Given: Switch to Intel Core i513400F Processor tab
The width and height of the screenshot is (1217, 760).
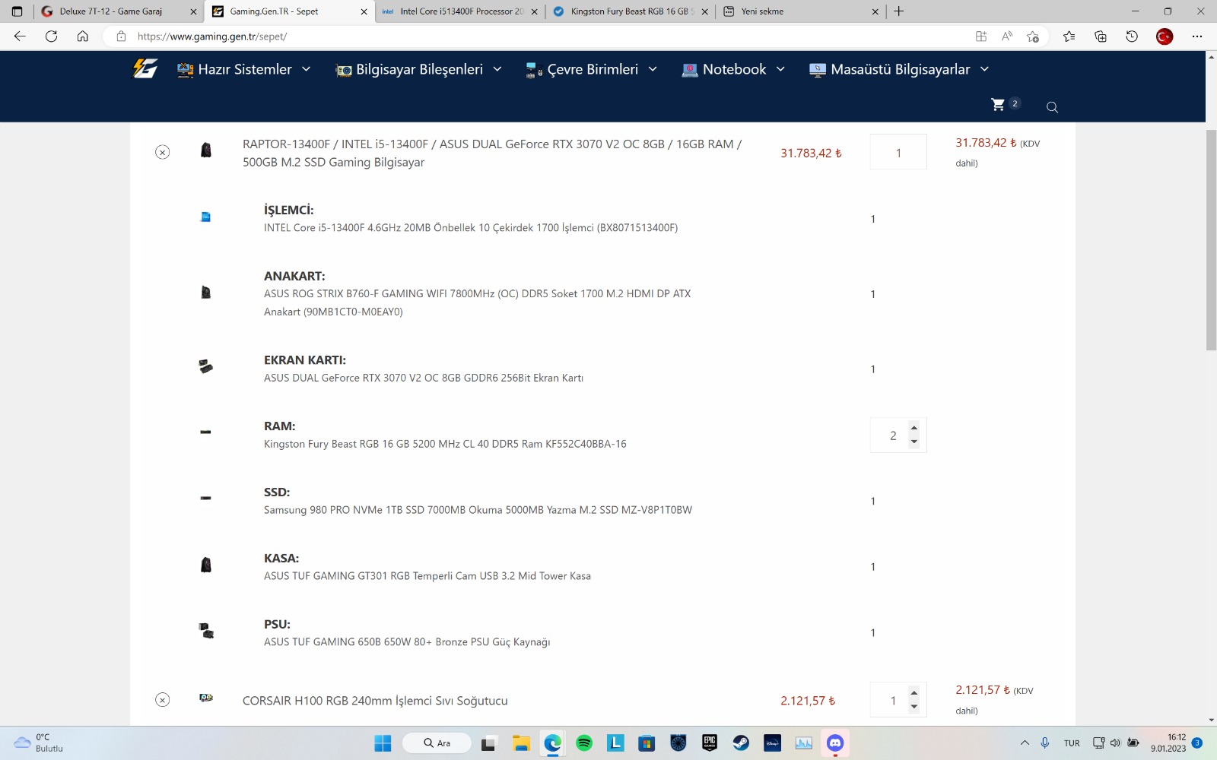Looking at the screenshot, I should pyautogui.click(x=461, y=11).
